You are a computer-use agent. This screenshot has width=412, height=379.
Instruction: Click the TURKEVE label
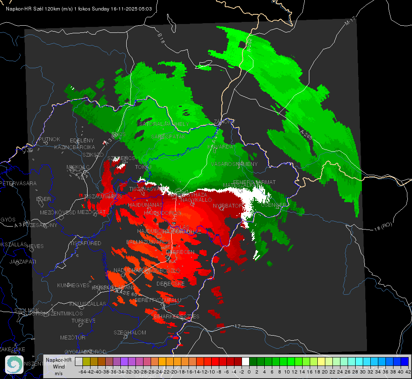[83, 321]
